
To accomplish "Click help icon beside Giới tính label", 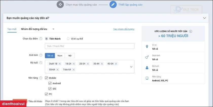I will point(41,55).
